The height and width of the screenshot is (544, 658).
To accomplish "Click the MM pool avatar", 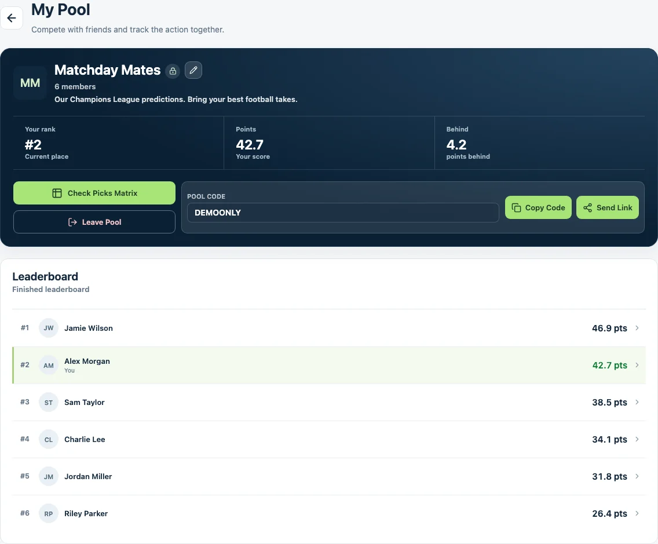I will point(30,83).
